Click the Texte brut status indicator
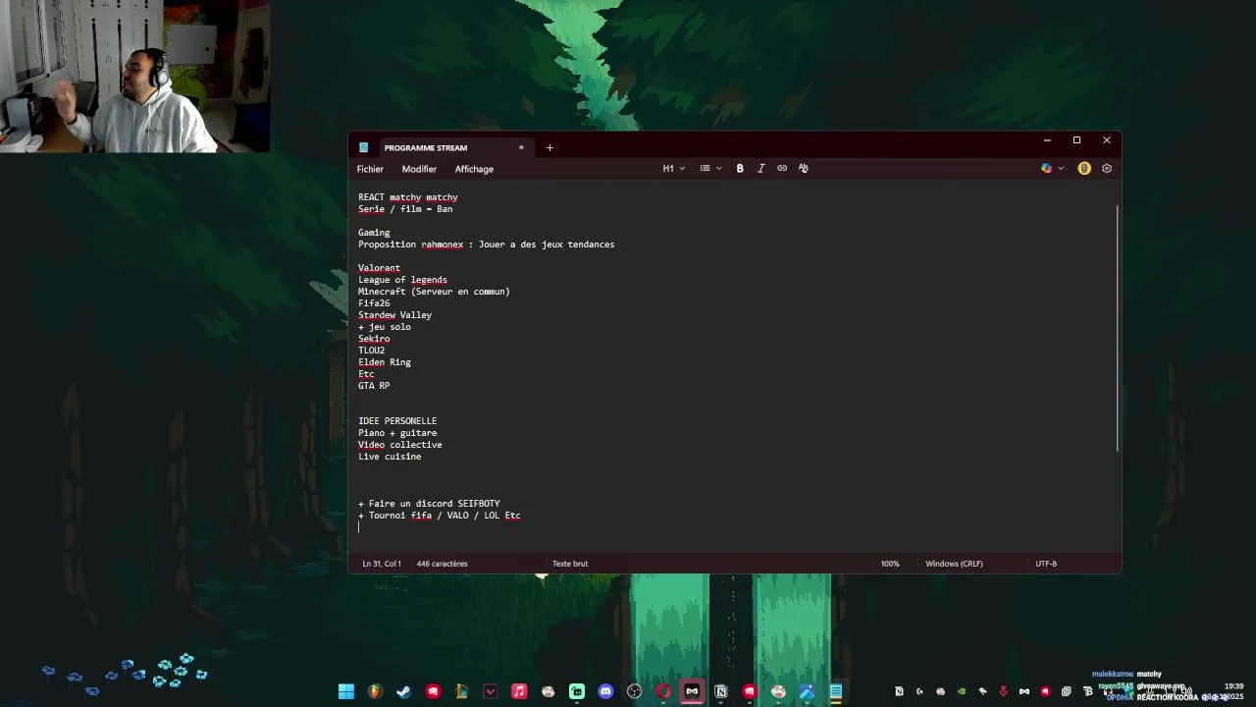This screenshot has width=1256, height=707. (570, 564)
